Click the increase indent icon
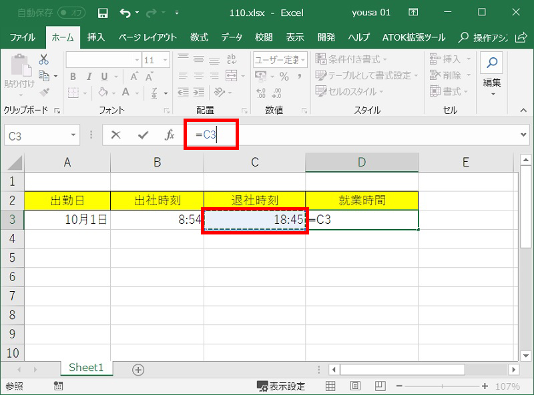 pos(199,92)
